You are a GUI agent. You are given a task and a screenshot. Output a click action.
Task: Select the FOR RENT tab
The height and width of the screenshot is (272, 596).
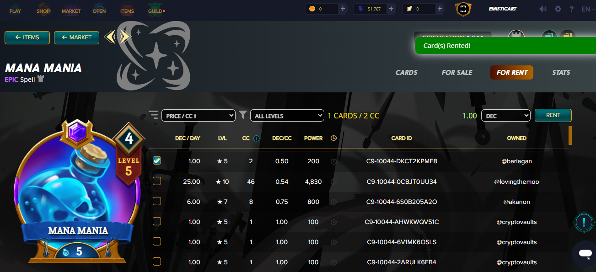(x=512, y=72)
